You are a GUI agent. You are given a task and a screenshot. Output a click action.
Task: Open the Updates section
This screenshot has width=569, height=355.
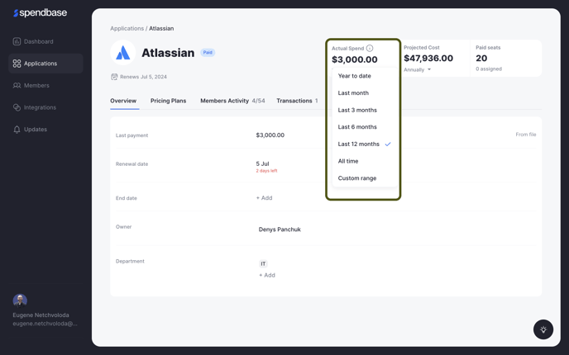coord(45,130)
